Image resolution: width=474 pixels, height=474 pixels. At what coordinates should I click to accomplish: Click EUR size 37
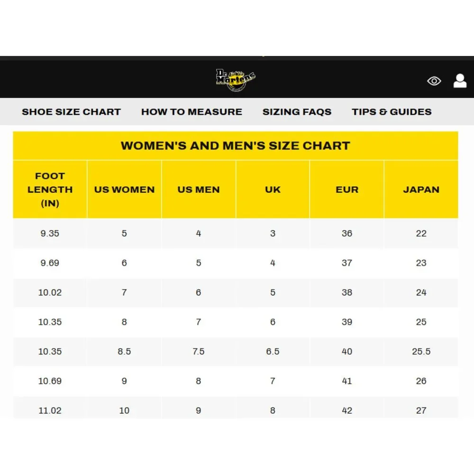click(347, 263)
